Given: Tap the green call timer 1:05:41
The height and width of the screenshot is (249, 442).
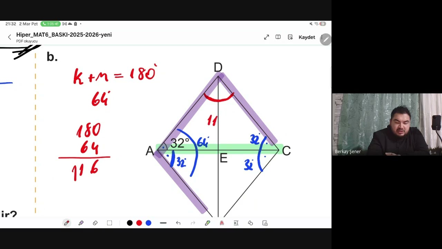Looking at the screenshot, I should coord(50,24).
